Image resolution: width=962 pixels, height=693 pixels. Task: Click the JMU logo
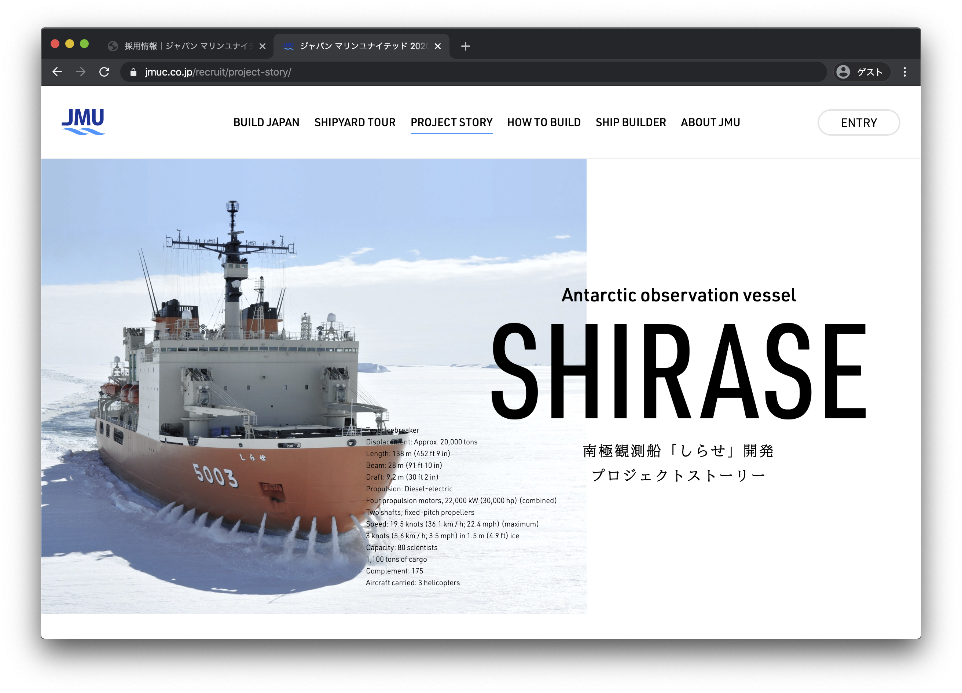point(83,122)
